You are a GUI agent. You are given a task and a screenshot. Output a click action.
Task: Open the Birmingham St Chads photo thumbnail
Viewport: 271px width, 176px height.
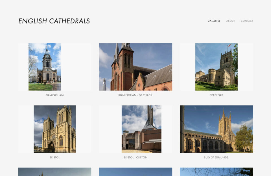pyautogui.click(x=135, y=67)
